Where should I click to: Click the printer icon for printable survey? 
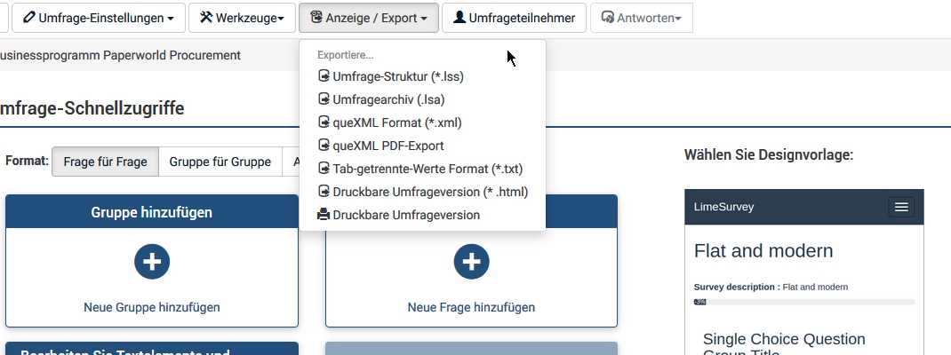click(x=324, y=215)
